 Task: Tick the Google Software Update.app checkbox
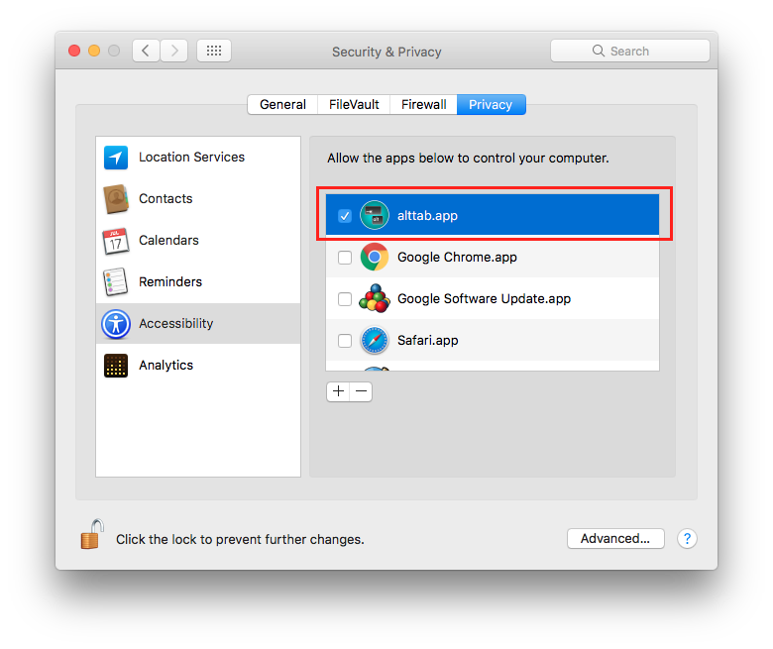tap(345, 299)
